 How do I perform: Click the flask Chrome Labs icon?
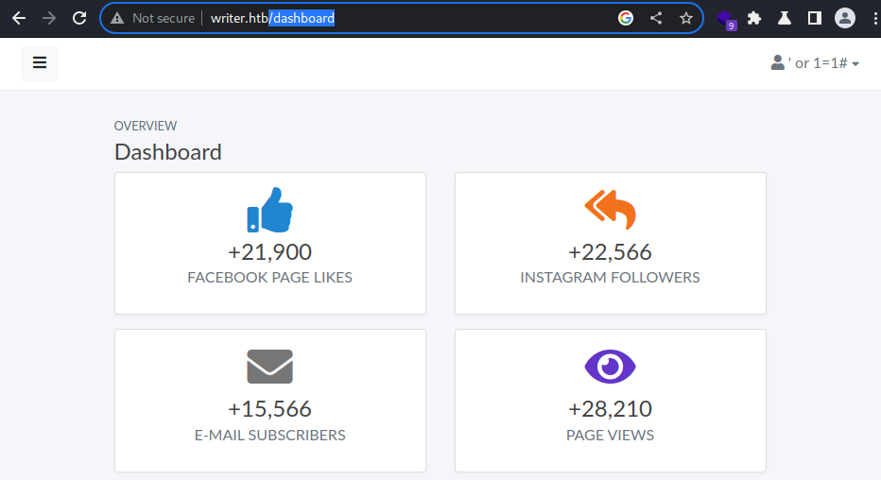coord(785,19)
